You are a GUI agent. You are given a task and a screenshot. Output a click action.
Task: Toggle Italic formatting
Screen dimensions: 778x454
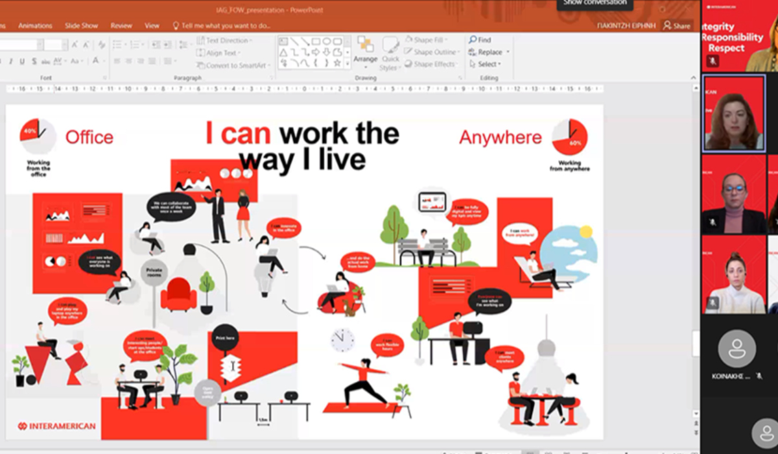click(10, 61)
